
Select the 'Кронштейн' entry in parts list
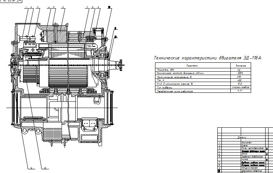[x=247, y=143]
